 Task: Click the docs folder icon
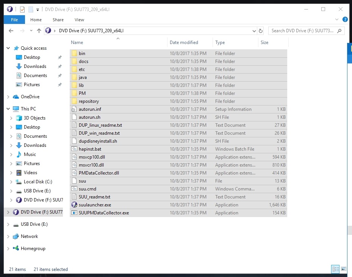74,61
